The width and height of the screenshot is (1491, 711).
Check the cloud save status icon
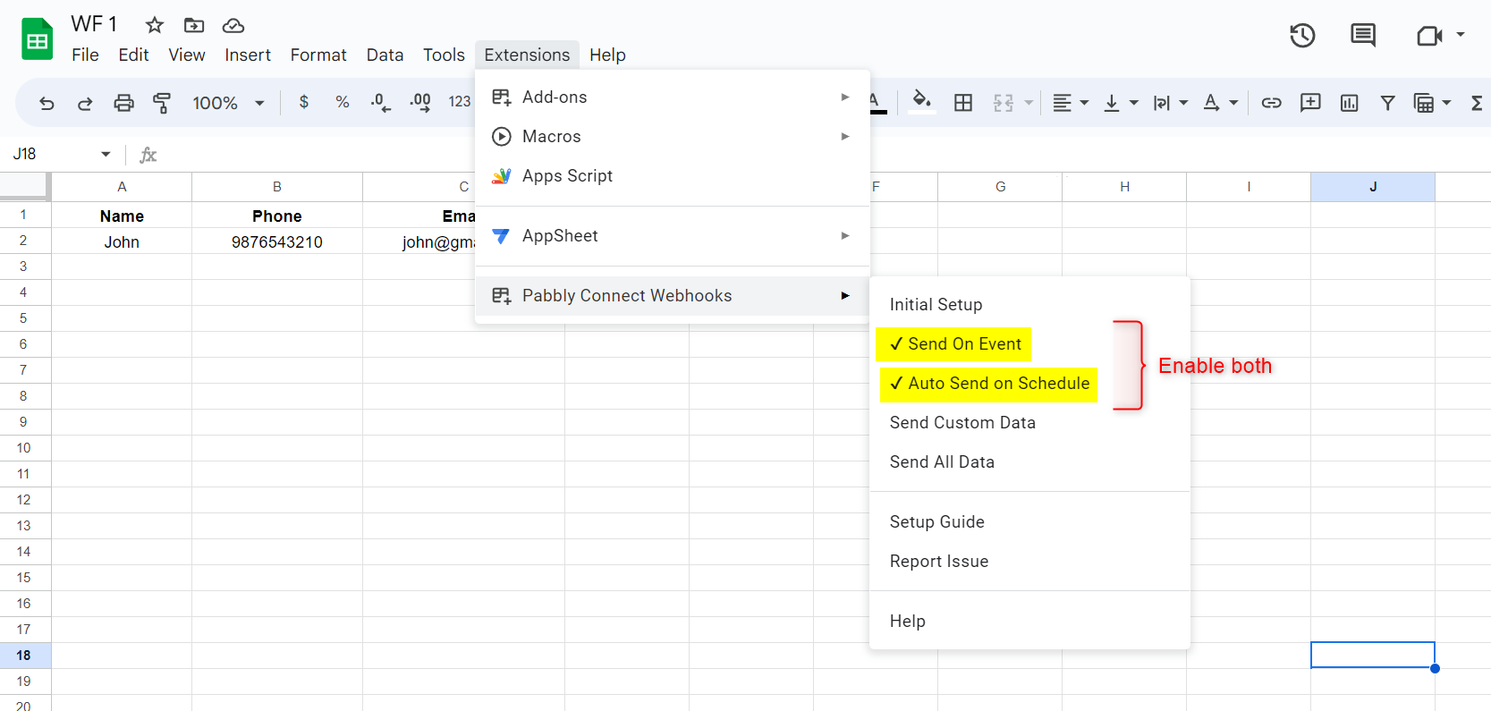(x=233, y=25)
